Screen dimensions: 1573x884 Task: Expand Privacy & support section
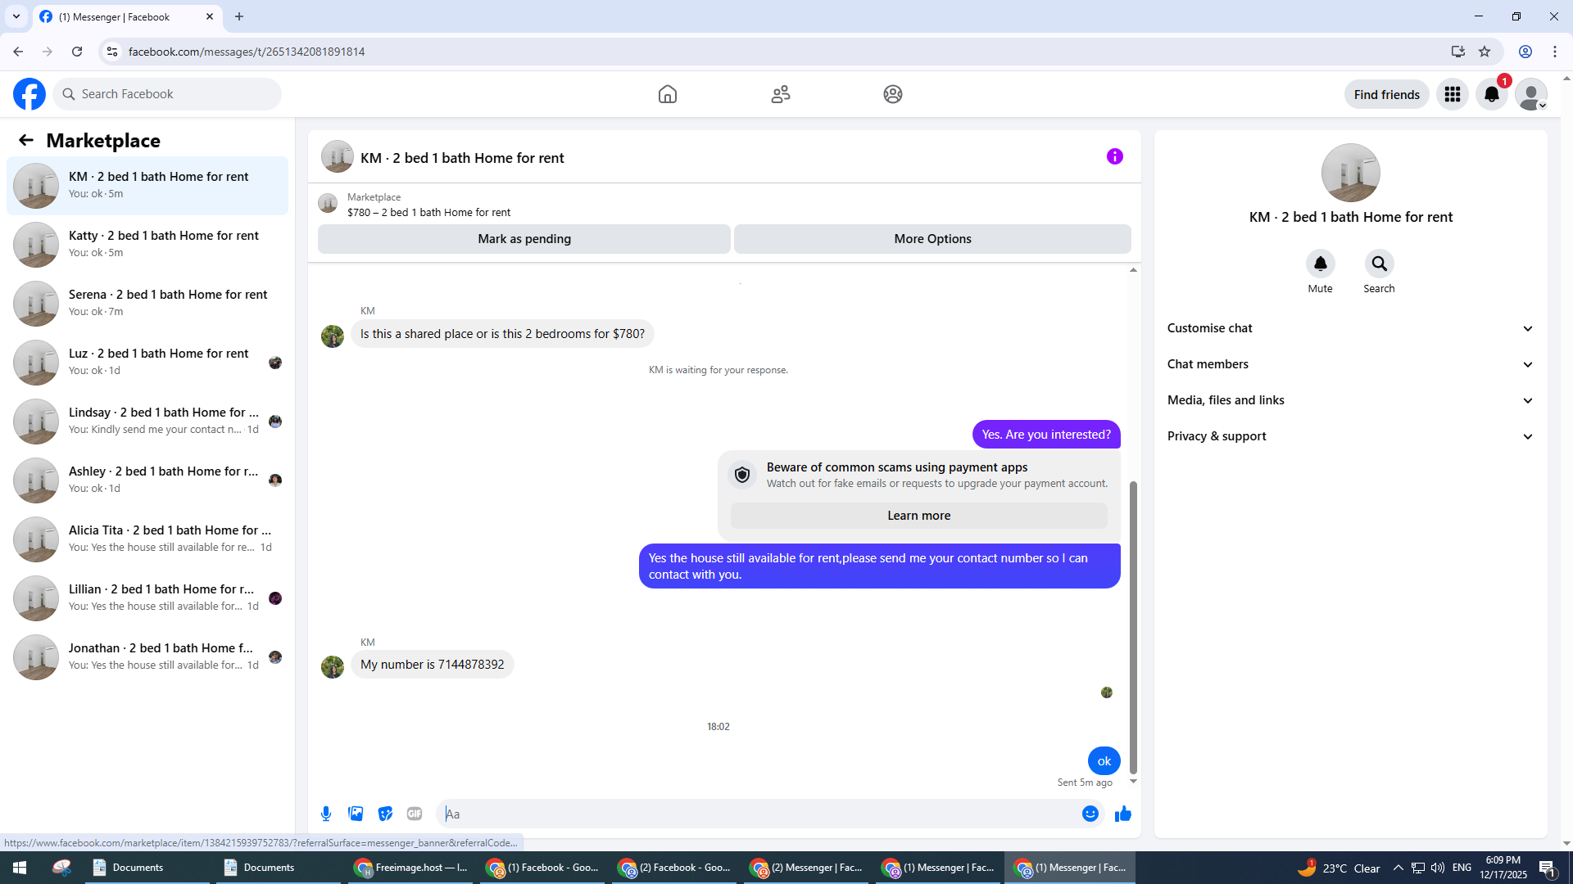pos(1349,436)
